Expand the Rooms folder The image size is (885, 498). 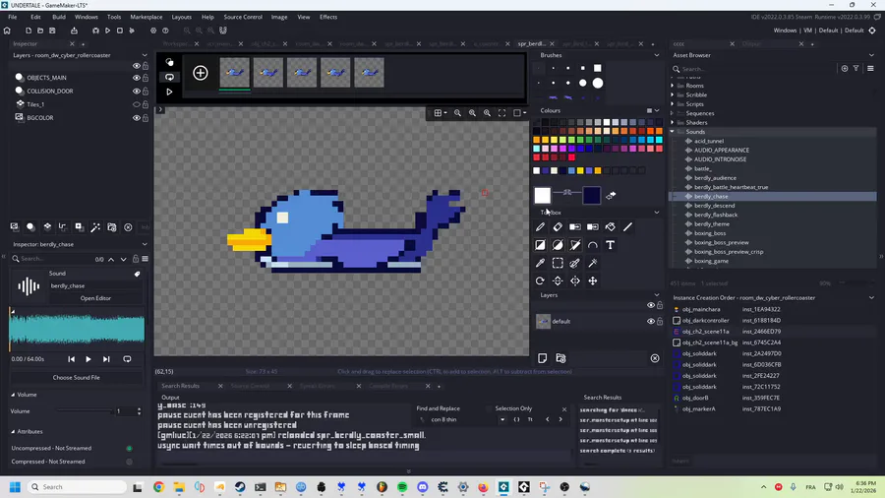coord(673,86)
